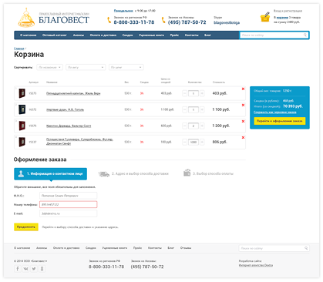Remove the 403 руб. book from cart
The image size is (323, 282).
[x=243, y=89]
